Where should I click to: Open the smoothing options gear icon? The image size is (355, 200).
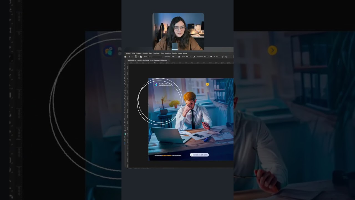(211, 57)
